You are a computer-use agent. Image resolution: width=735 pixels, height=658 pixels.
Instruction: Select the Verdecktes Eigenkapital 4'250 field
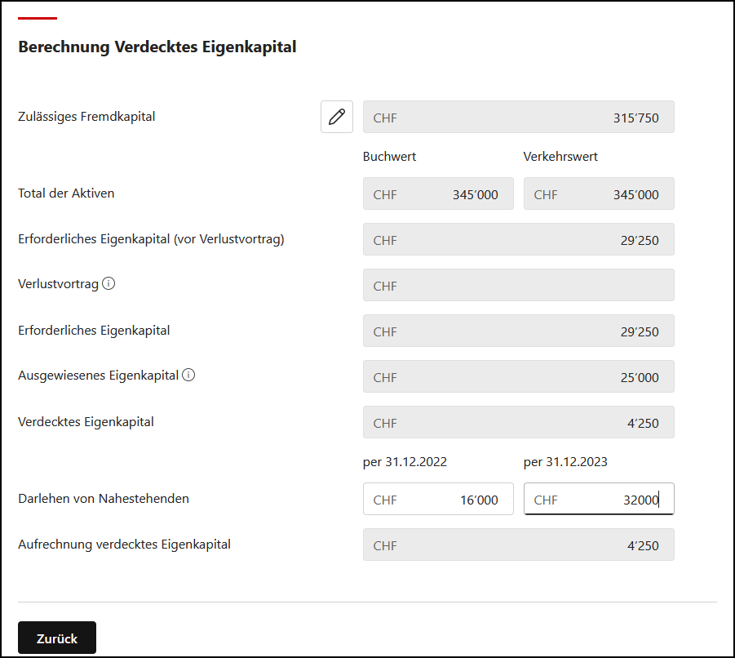519,422
